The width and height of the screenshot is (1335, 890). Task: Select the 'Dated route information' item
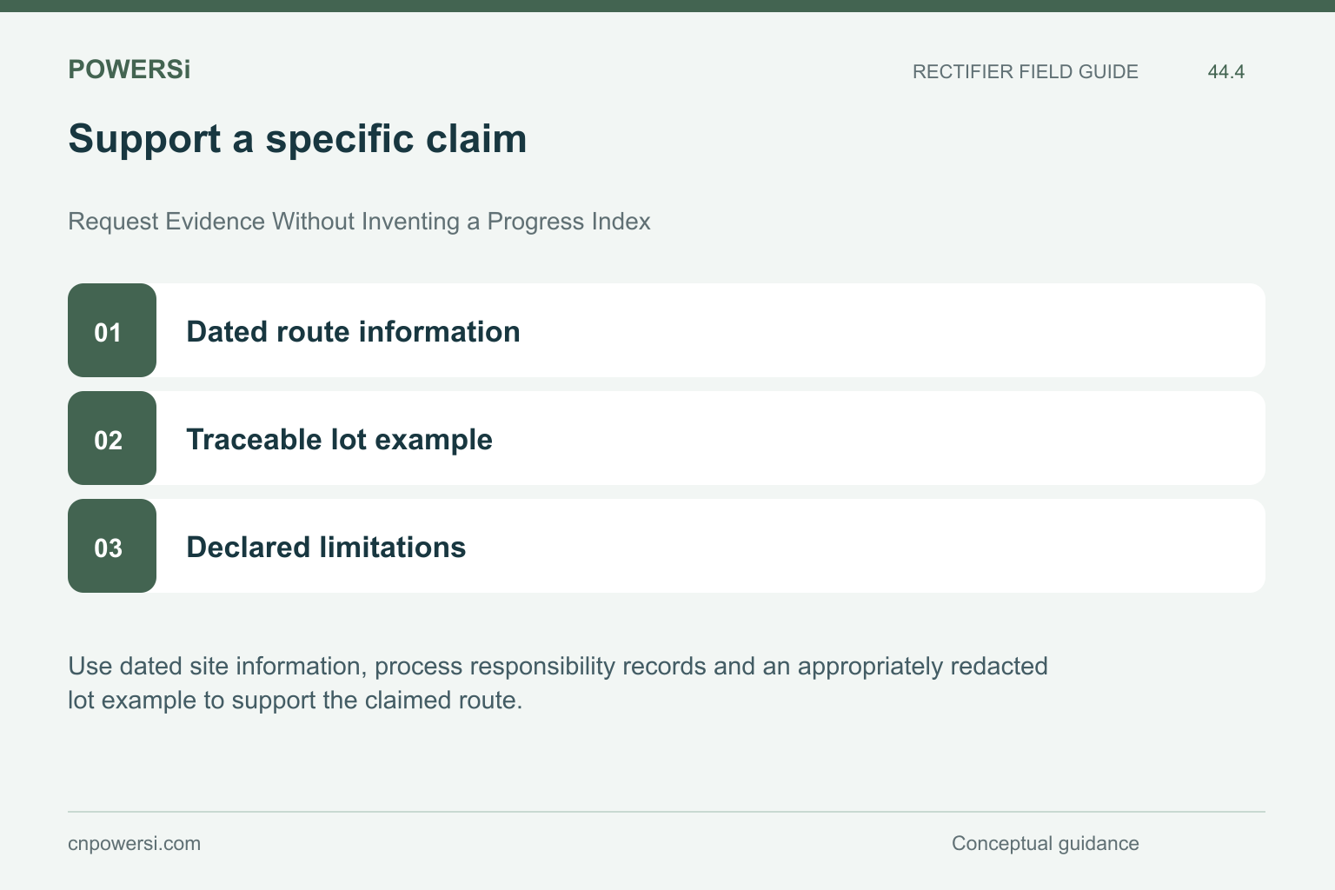click(667, 330)
